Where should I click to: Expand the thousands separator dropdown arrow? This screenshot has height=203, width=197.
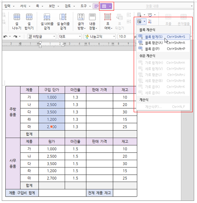pos(155,15)
